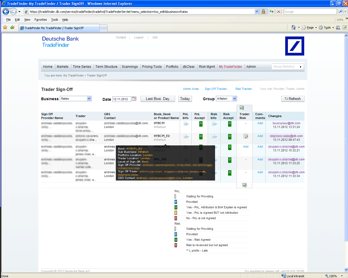Toggle green Risk Accept status for HYBCPI_EU

[230, 136]
